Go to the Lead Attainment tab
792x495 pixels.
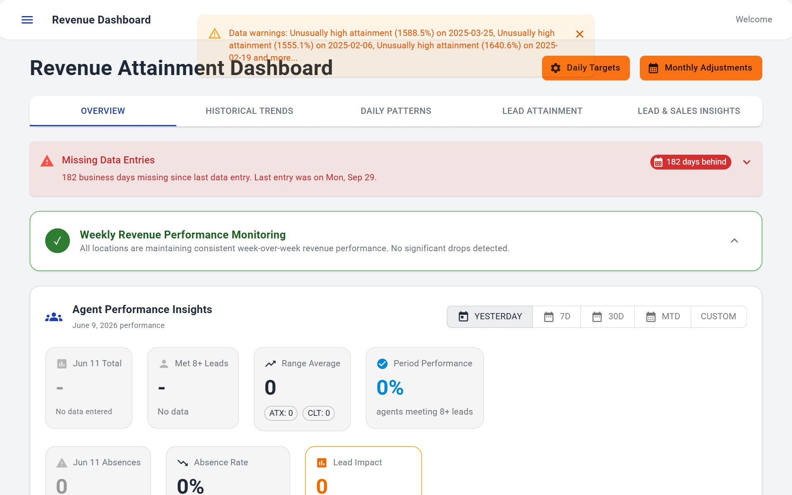point(542,111)
